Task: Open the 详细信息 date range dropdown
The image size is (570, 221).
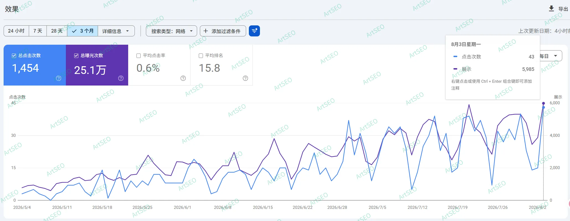Action: (116, 31)
